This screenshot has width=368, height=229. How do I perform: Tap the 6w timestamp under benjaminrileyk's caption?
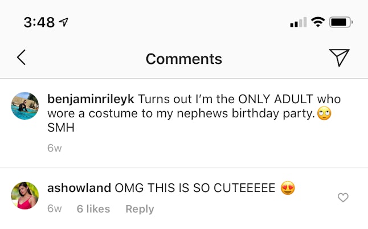click(55, 148)
